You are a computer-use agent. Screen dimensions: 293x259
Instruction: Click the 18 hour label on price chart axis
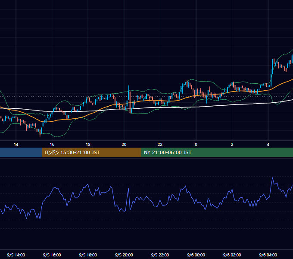(x=88, y=145)
